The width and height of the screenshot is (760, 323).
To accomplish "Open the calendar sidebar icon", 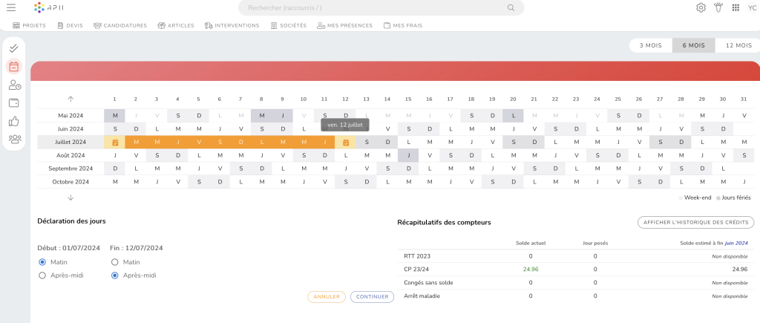I will [14, 66].
